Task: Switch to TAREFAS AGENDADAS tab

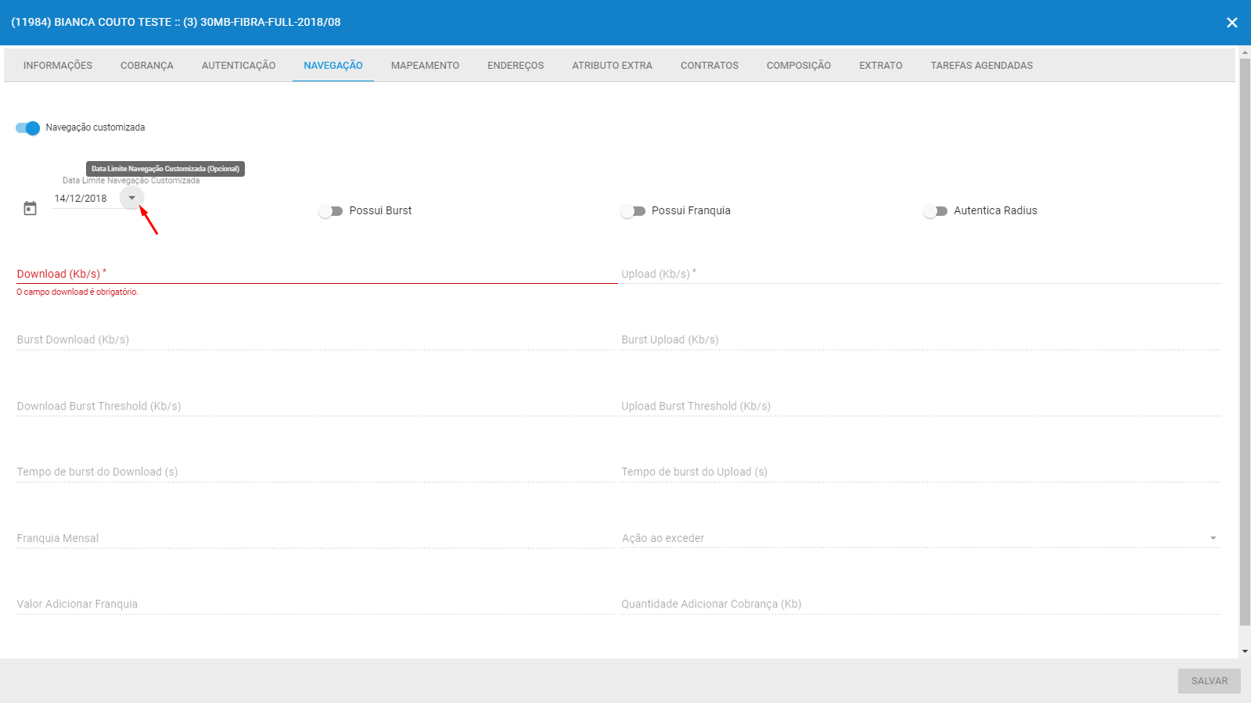Action: pos(982,66)
